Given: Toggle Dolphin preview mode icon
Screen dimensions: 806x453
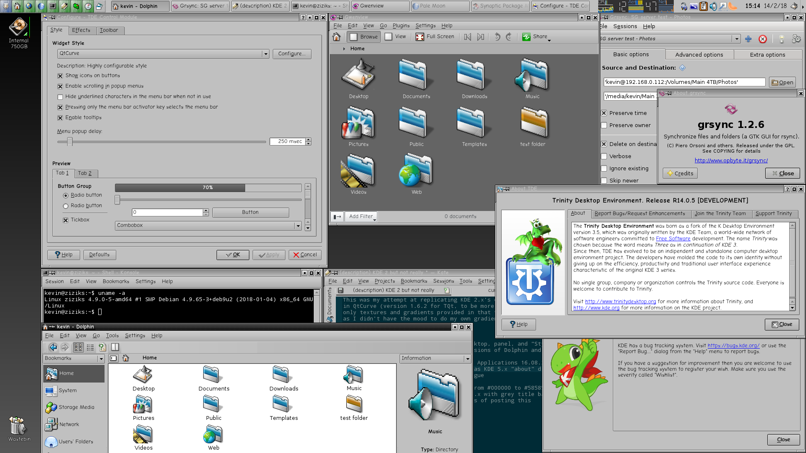Looking at the screenshot, I should [102, 347].
